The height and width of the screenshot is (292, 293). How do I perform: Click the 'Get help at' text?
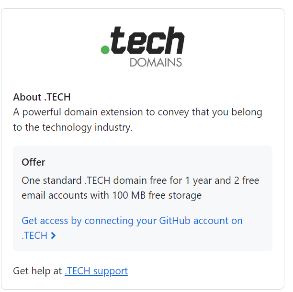click(37, 271)
